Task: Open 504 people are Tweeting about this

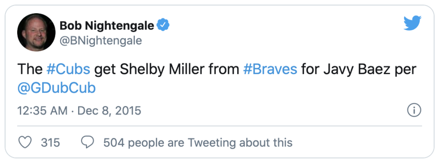Action: tap(198, 142)
